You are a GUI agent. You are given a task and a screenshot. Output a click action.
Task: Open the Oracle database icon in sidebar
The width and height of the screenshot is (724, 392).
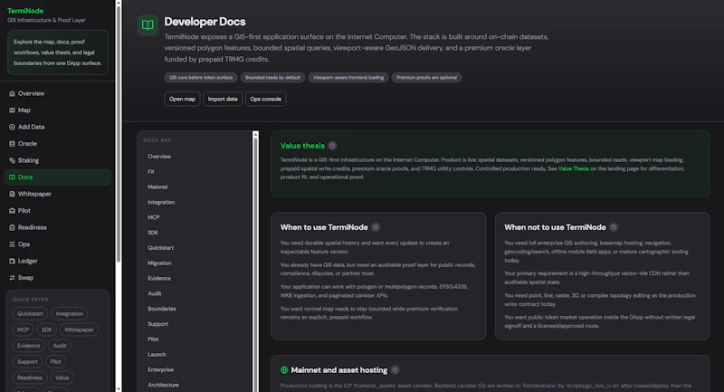[x=12, y=144]
